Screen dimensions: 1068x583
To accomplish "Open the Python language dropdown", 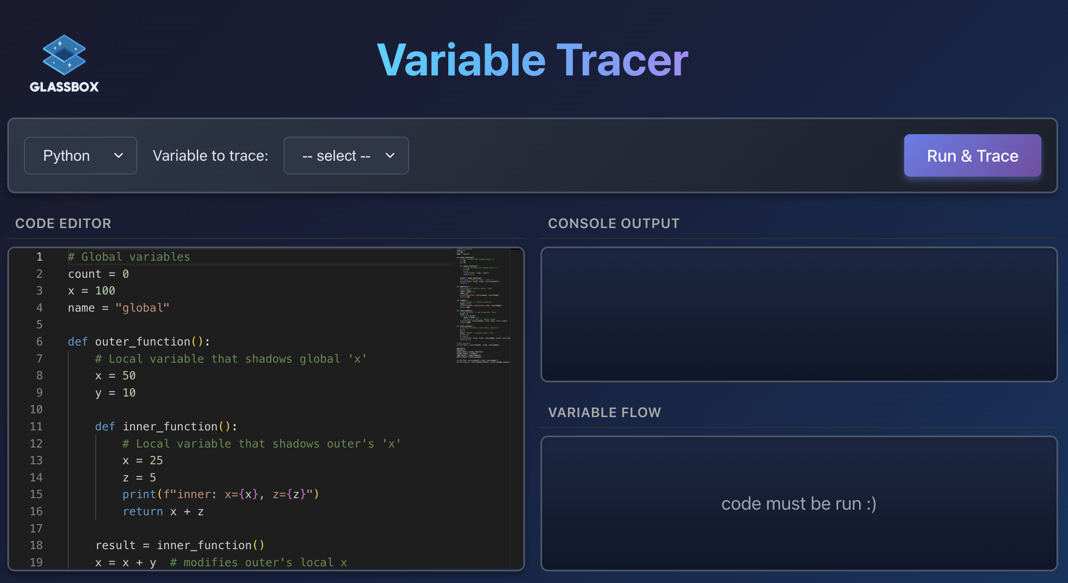I will pyautogui.click(x=81, y=156).
